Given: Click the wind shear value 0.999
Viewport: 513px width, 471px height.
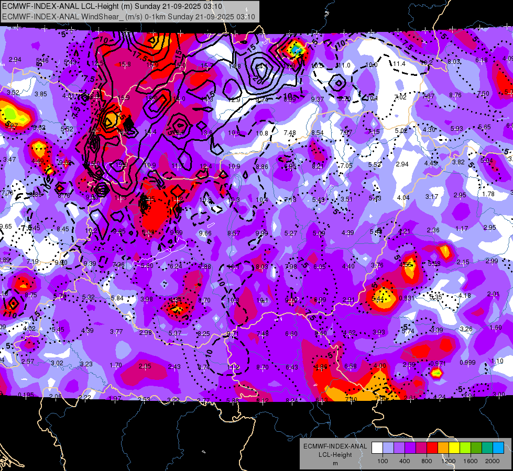Looking at the screenshot, I should (x=467, y=363).
